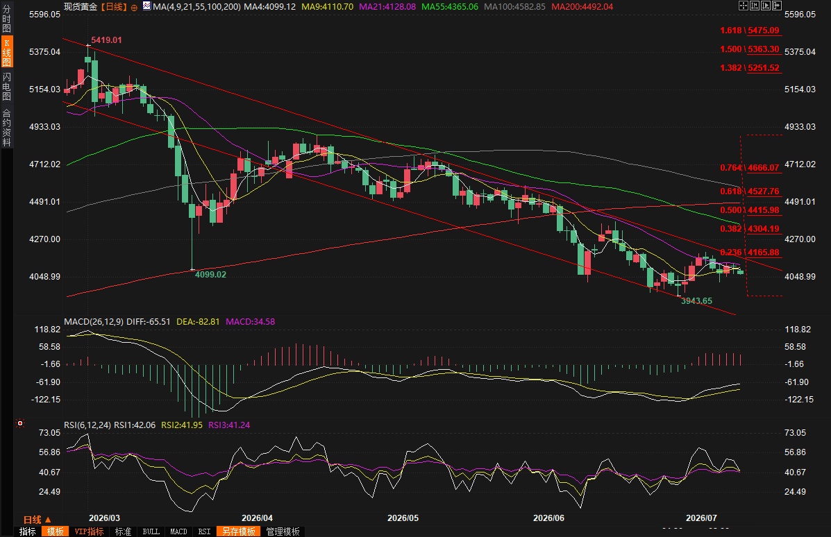Open the VIP指标 tab
This screenshot has height=537, width=831.
[89, 531]
